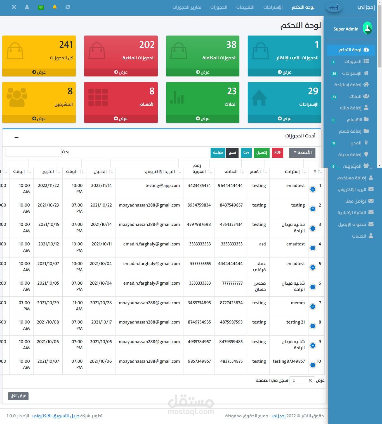Select لوحة التحكم in the sidebar
The width and height of the screenshot is (382, 424).
[x=351, y=50]
